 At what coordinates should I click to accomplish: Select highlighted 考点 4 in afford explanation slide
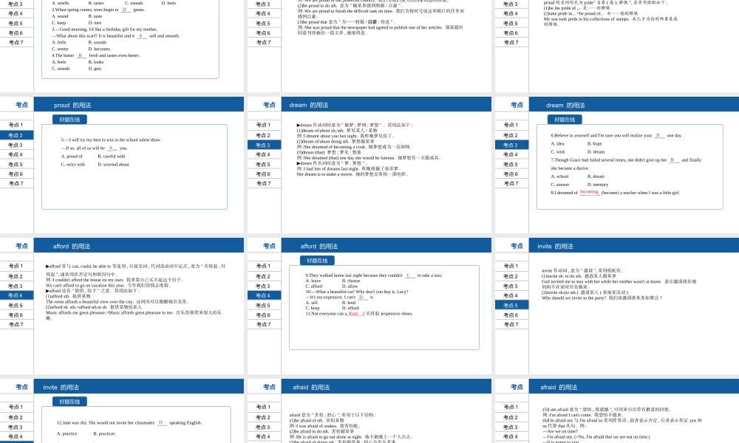16,295
